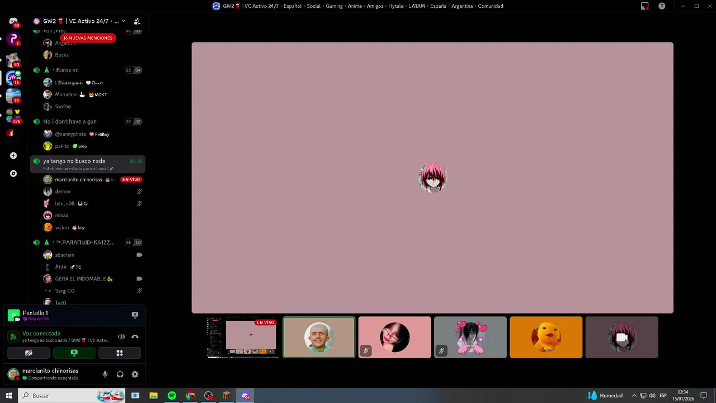Image resolution: width=716 pixels, height=403 pixels.
Task: Open Pantalla 1 stream settings label
Action: [x=35, y=313]
